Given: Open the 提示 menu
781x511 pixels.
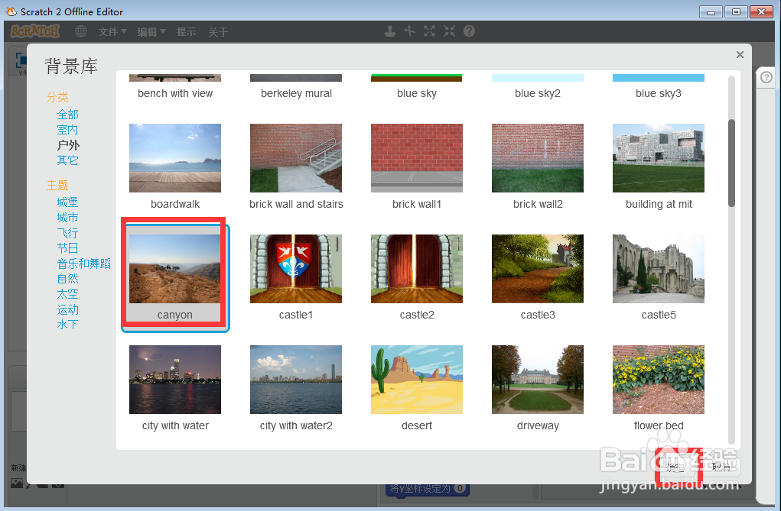Looking at the screenshot, I should (187, 32).
